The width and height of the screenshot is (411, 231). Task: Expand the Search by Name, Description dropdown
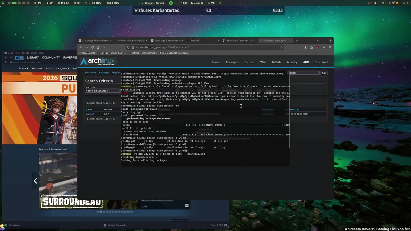click(102, 91)
